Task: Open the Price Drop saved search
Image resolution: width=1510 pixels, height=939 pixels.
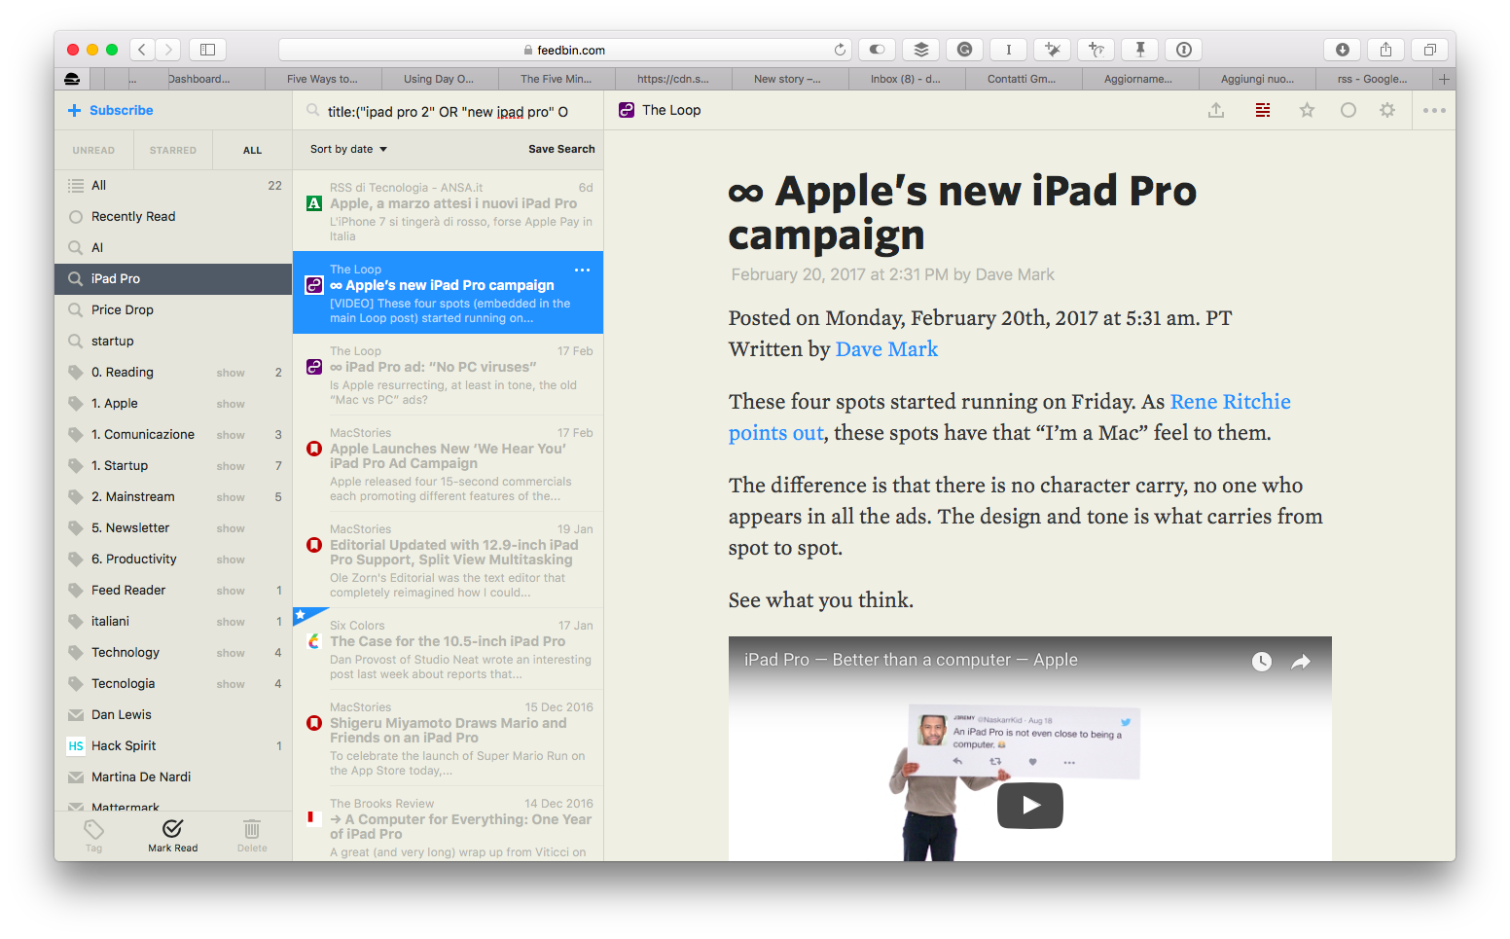Action: tap(173, 310)
